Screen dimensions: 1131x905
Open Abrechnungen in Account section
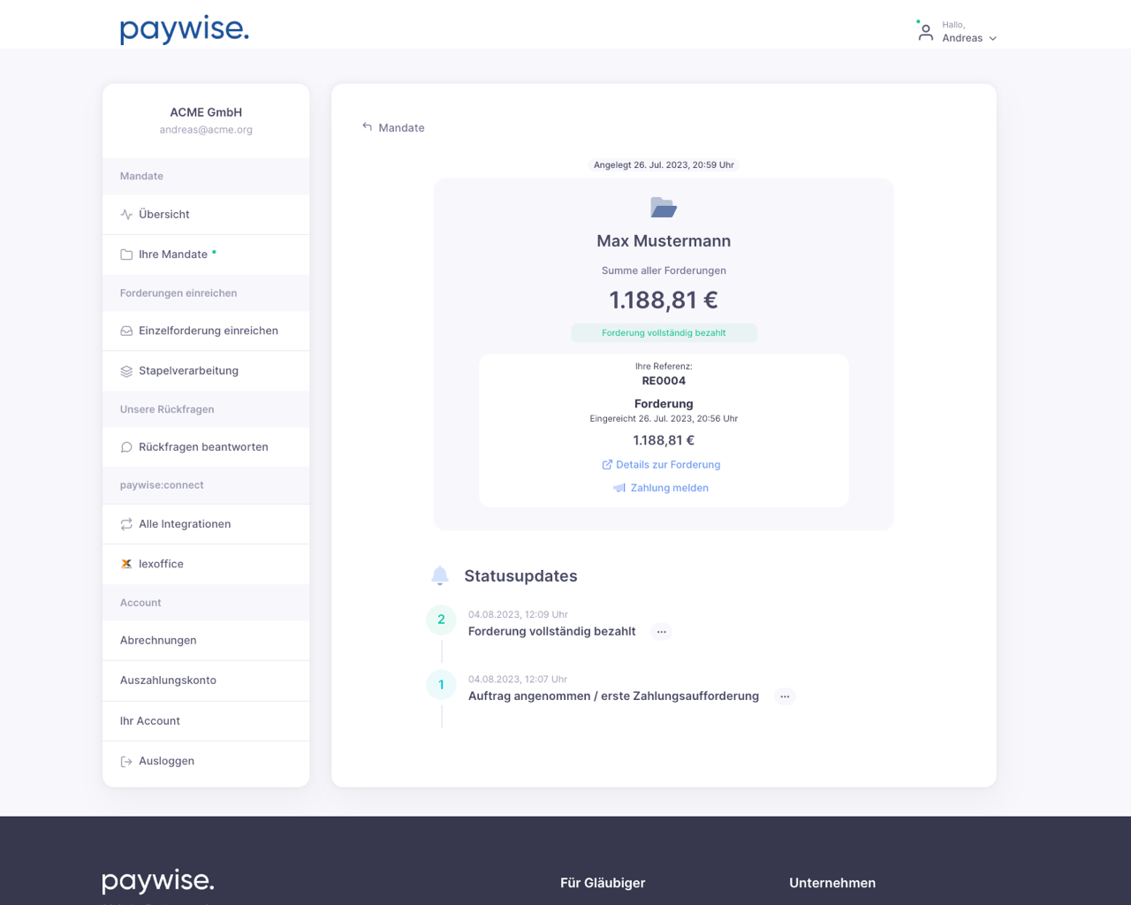pyautogui.click(x=158, y=641)
